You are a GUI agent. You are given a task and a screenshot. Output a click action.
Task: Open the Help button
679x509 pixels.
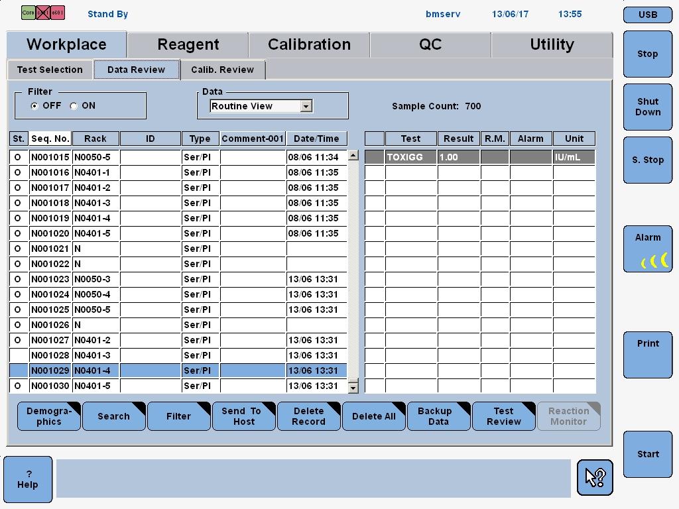point(28,479)
